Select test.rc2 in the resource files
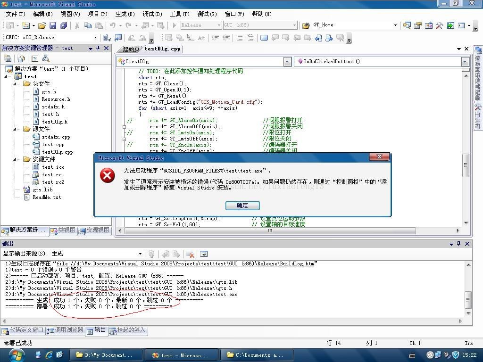The height and width of the screenshot is (362, 483). [x=53, y=182]
